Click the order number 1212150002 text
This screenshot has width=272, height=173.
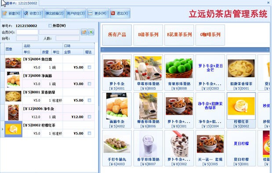tap(26, 26)
